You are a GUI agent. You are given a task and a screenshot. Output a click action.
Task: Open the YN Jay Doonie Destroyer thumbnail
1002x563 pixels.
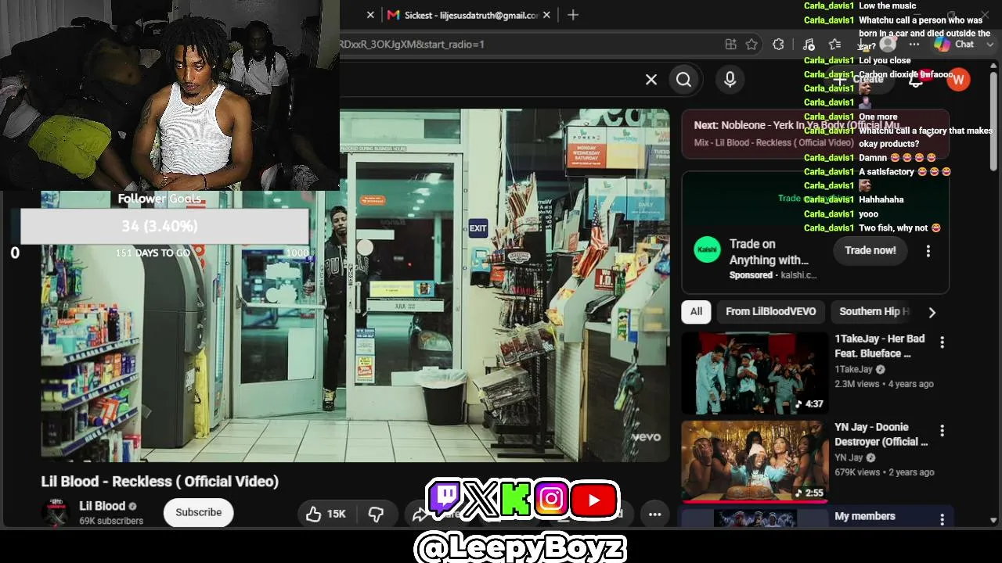(x=755, y=461)
